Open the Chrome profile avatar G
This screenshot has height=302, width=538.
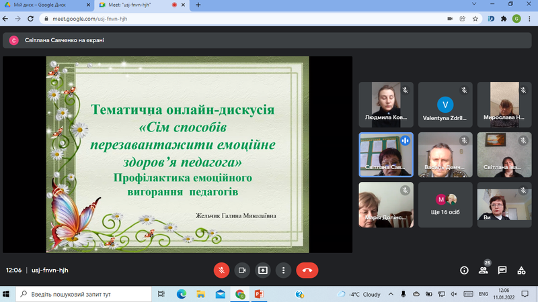516,19
